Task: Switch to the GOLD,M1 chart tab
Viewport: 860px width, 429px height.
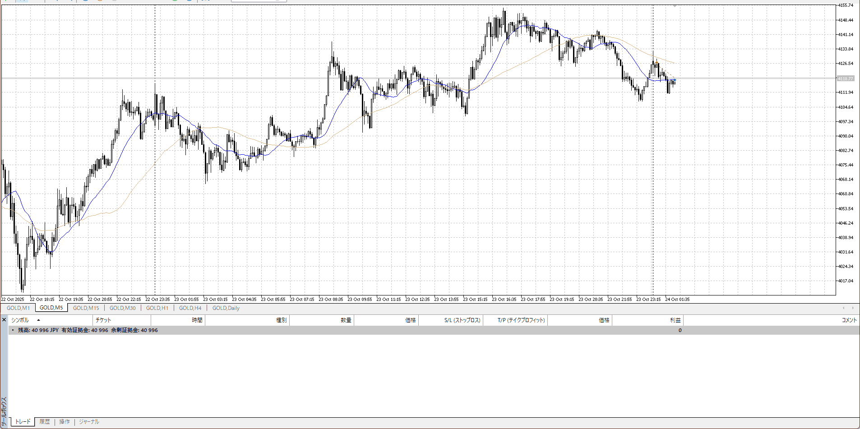Action: click(x=18, y=308)
